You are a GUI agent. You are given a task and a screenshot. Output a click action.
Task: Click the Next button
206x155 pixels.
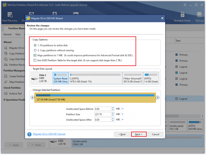coord(139,134)
